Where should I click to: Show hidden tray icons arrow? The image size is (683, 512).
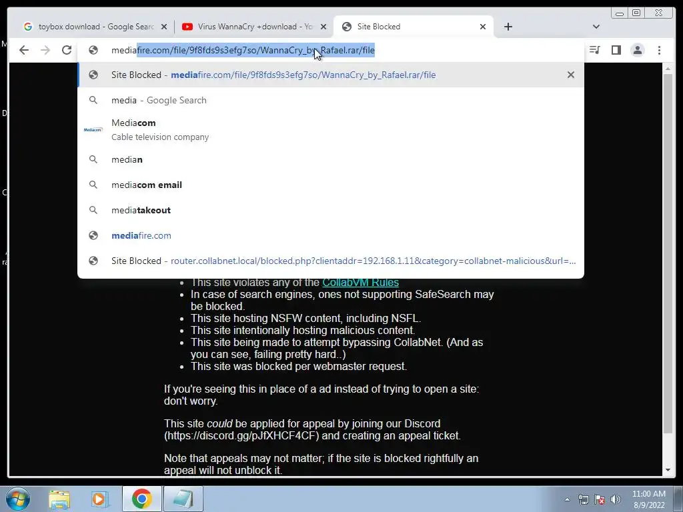[567, 499]
